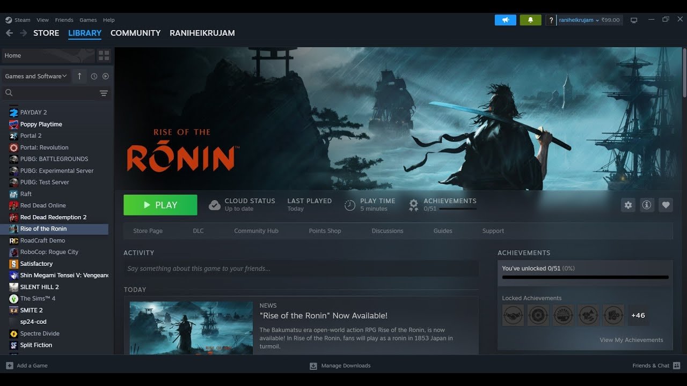Open the game info icon
This screenshot has height=386, width=687.
click(647, 205)
